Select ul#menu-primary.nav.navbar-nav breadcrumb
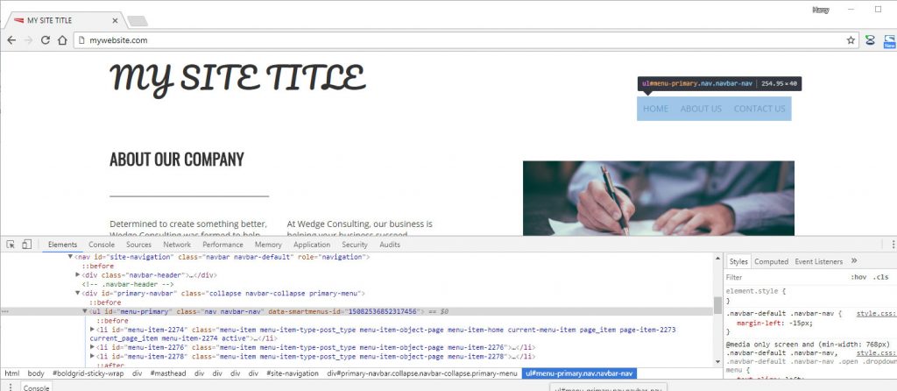This screenshot has height=391, width=897. [579, 373]
